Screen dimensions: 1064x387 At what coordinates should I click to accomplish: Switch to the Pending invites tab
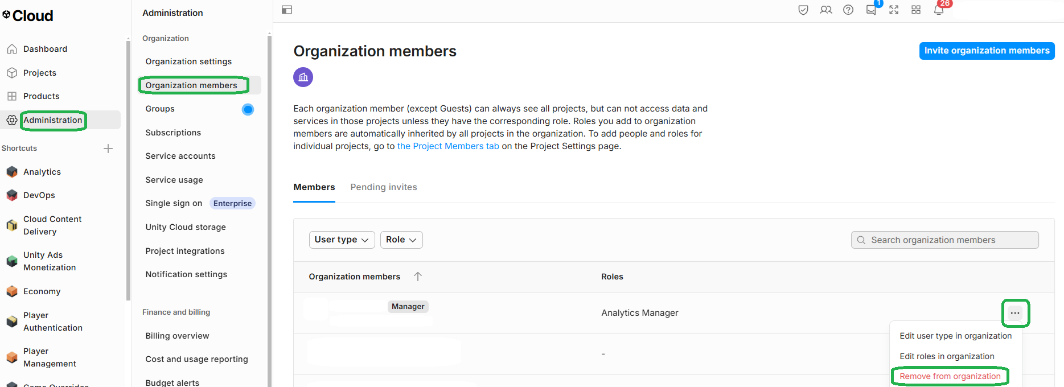pyautogui.click(x=384, y=187)
